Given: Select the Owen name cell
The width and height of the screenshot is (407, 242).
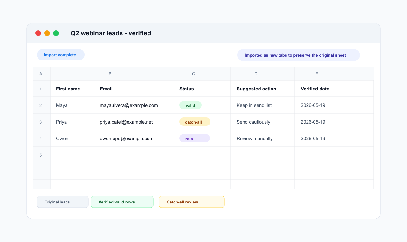Looking at the screenshot, I should point(72,139).
